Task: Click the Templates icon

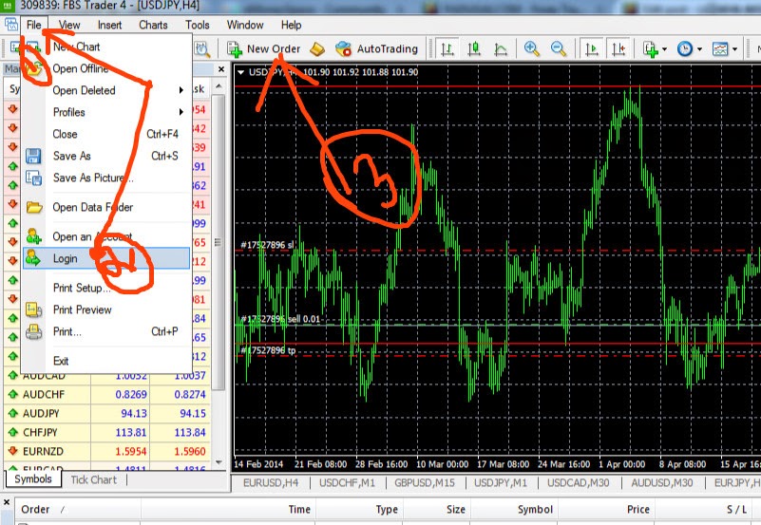Action: pos(720,49)
